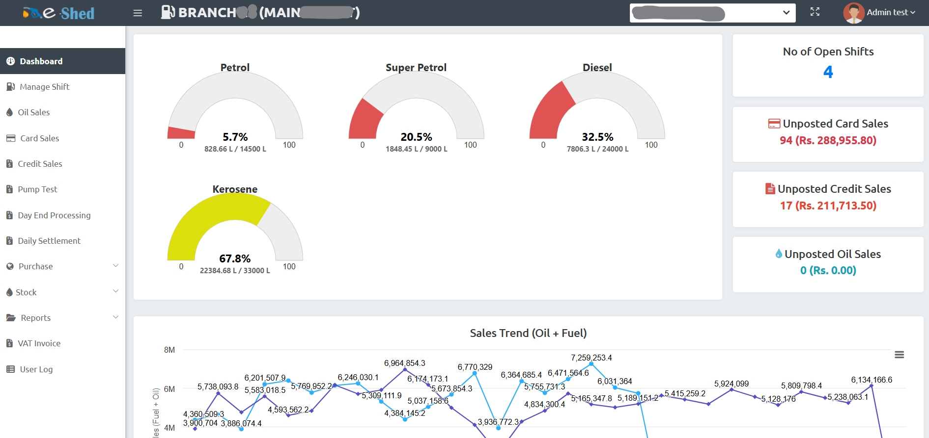The image size is (929, 438).
Task: Click the admin user avatar
Action: pos(854,13)
